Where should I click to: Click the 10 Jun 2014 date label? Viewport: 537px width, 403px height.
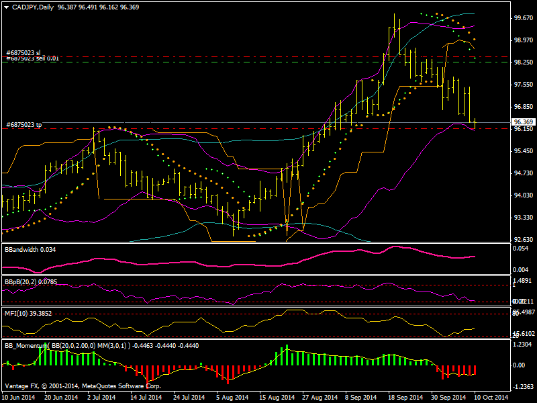tap(19, 397)
